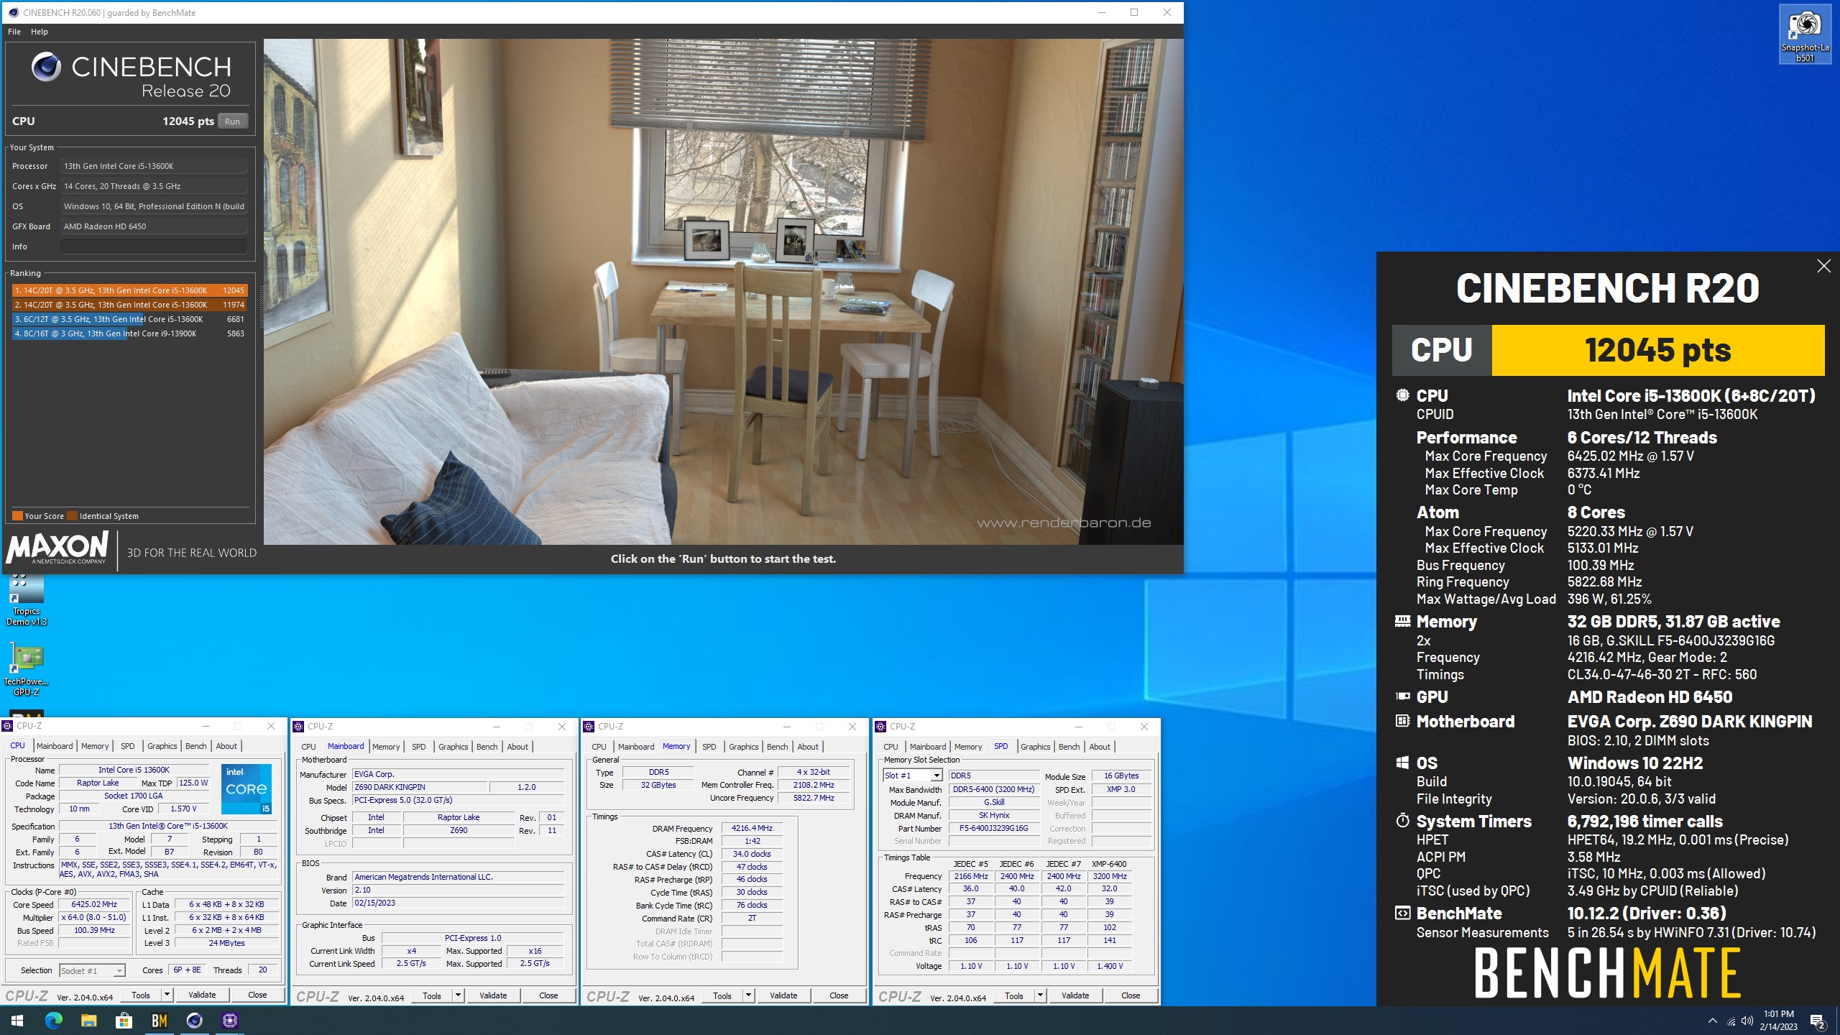Show hidden tray icons chevron
Image resolution: width=1840 pixels, height=1035 pixels.
1713,1021
